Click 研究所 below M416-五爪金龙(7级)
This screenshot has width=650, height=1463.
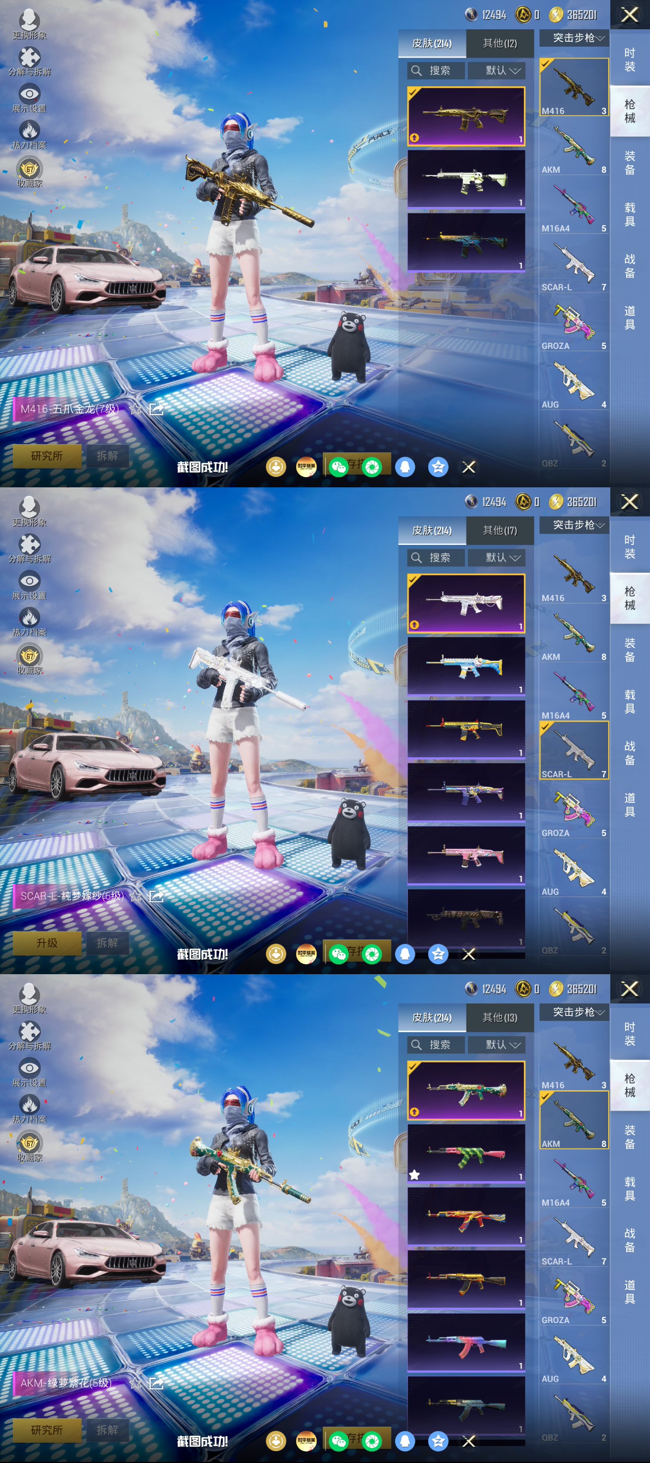coord(47,456)
